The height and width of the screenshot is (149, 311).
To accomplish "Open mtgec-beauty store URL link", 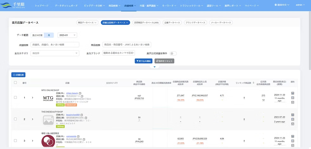I will [72, 93].
